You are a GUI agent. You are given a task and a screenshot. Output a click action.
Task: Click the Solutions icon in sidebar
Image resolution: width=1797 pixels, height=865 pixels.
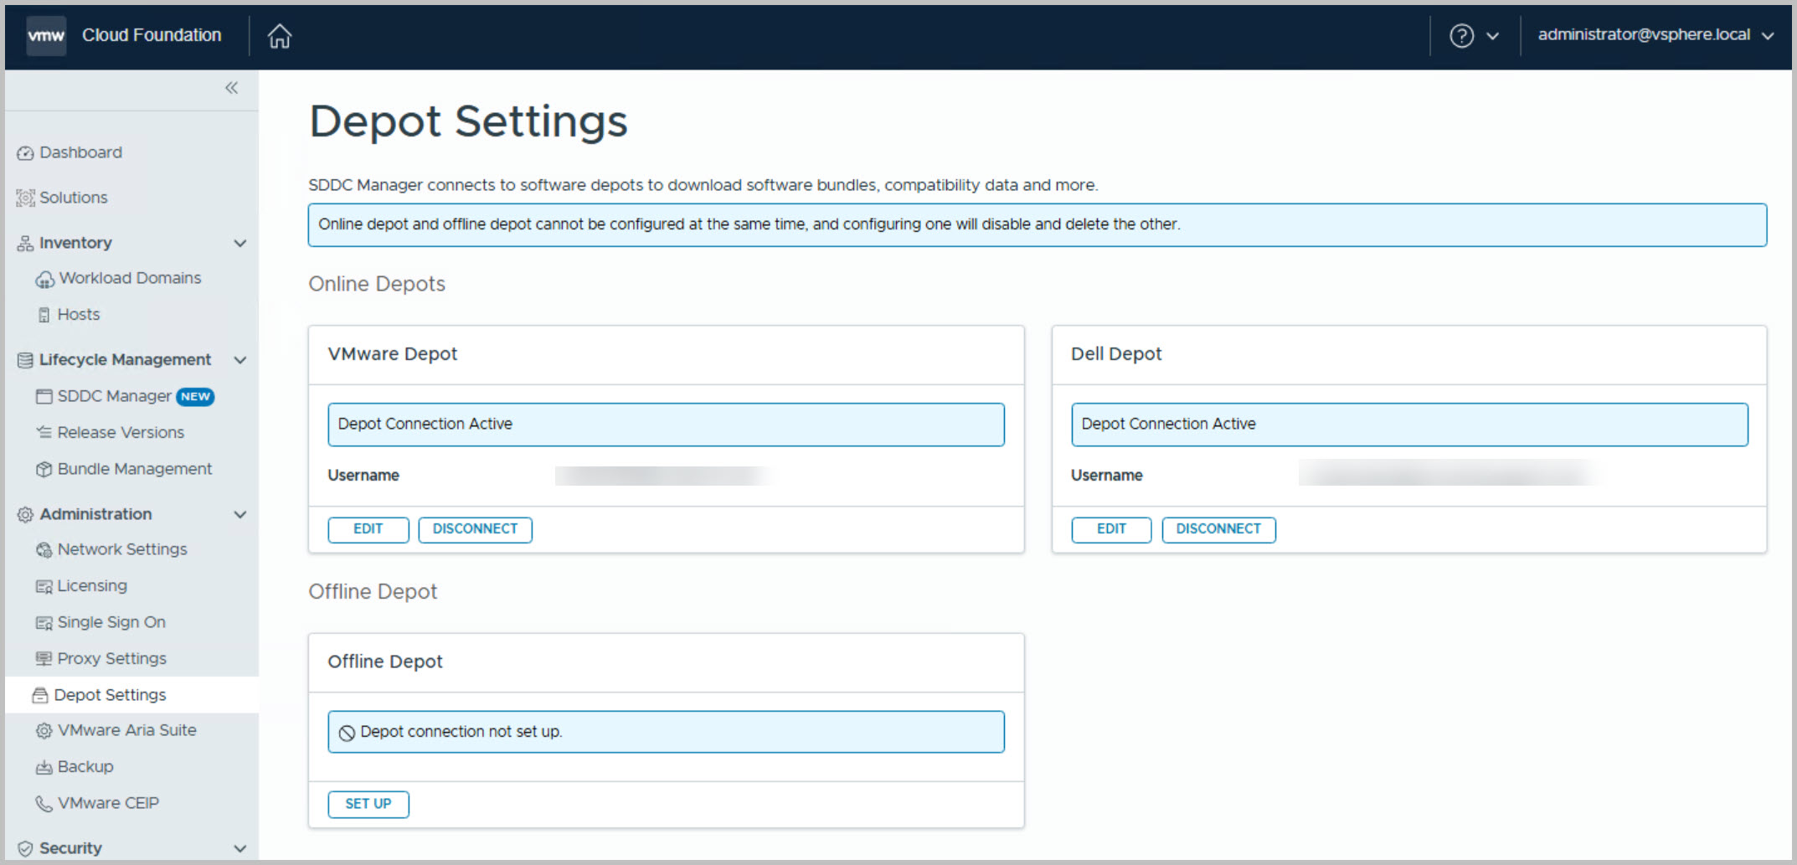pos(25,198)
